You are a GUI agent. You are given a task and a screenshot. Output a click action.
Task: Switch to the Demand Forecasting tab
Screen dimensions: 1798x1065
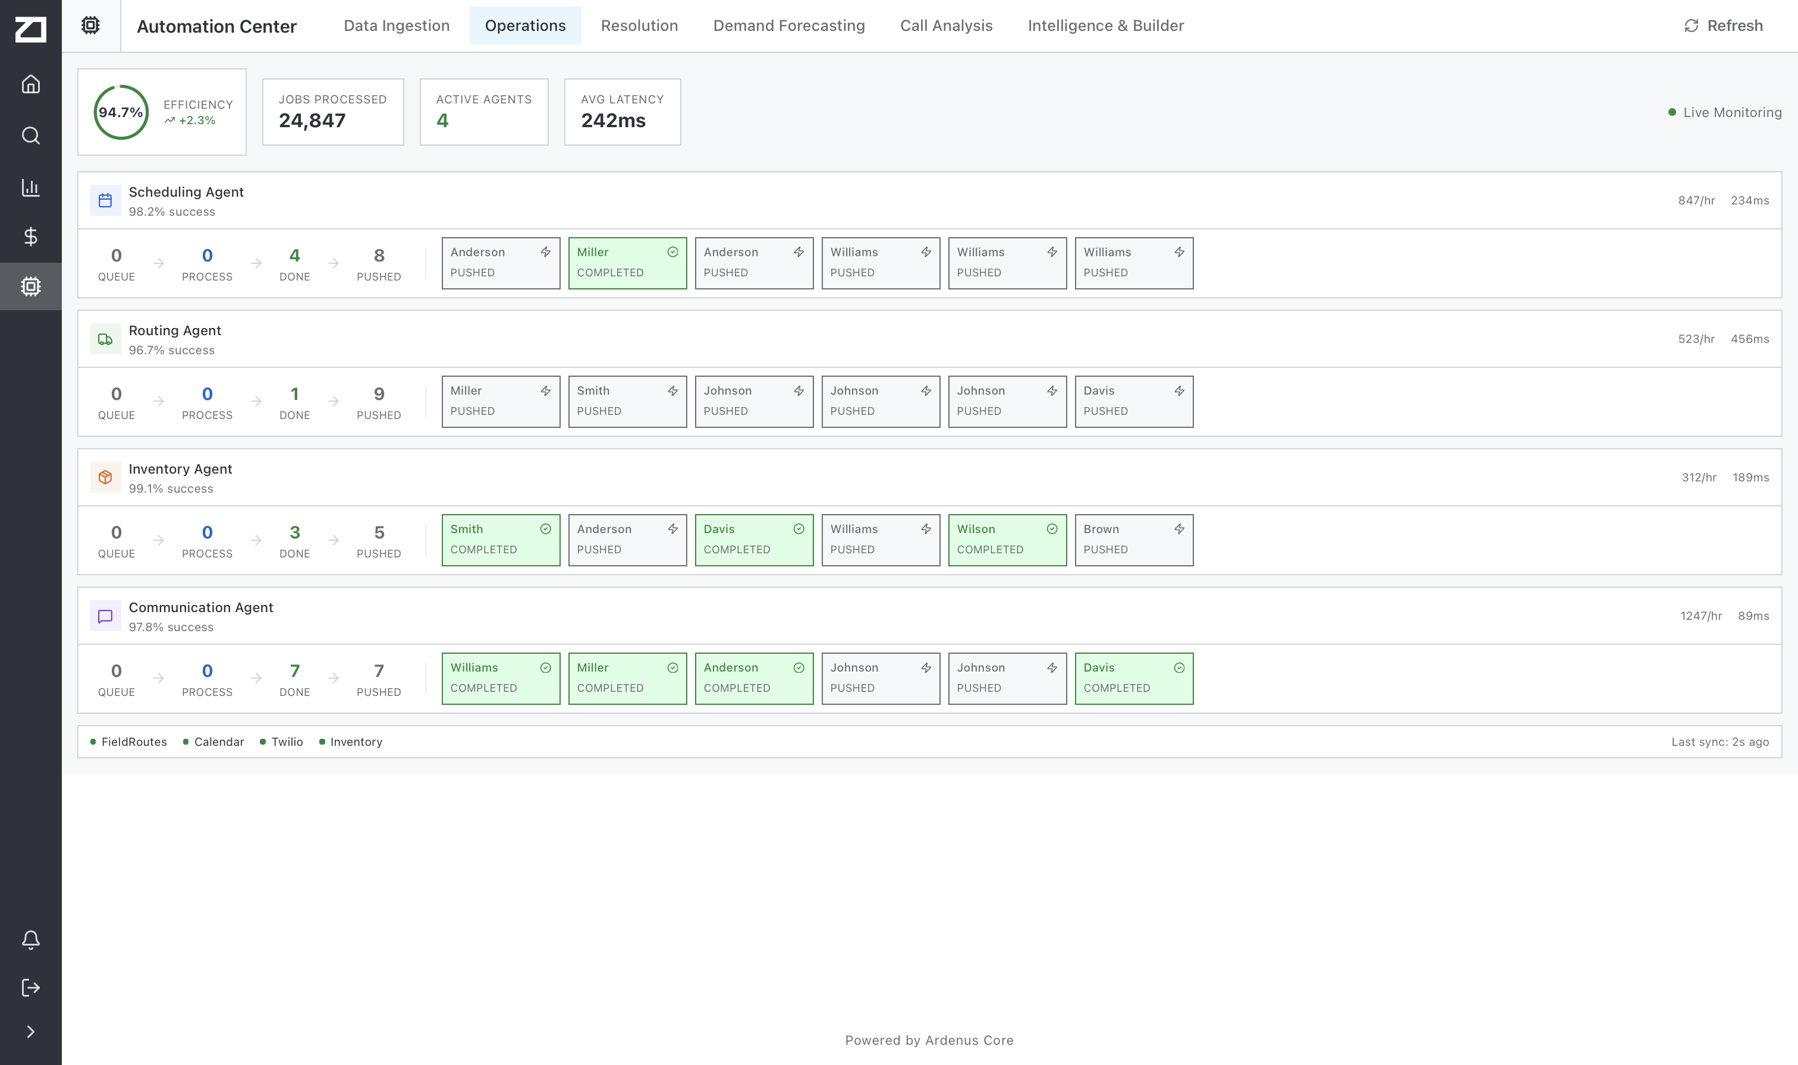pos(789,26)
